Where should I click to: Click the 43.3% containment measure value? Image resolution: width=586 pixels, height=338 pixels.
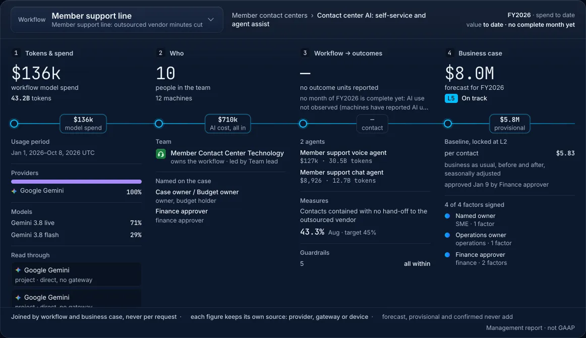312,232
